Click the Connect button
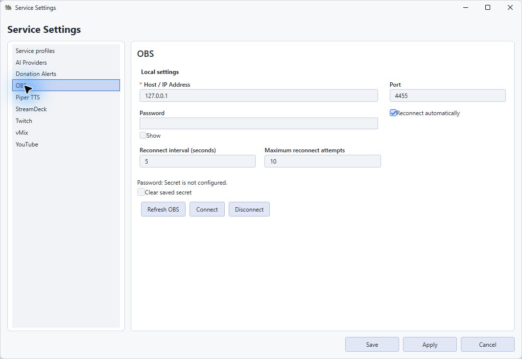Image resolution: width=522 pixels, height=359 pixels. coord(207,209)
